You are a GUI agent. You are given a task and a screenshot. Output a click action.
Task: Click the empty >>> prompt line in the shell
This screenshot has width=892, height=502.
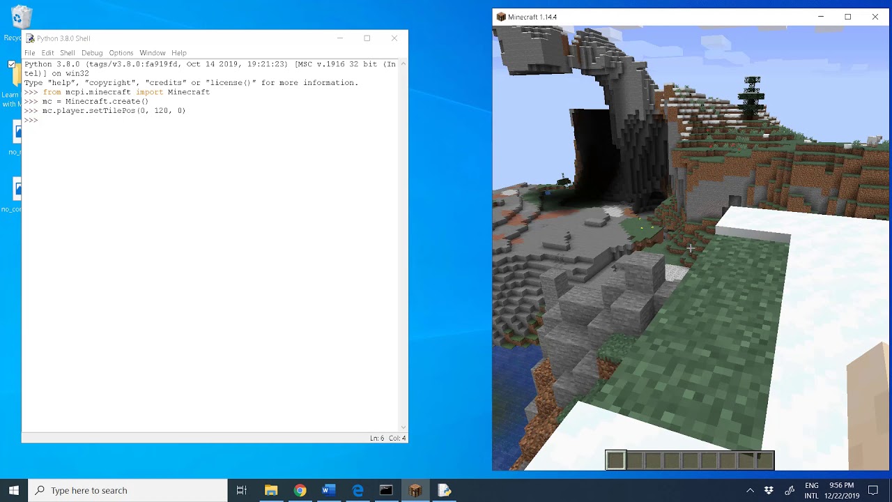[x=31, y=121]
